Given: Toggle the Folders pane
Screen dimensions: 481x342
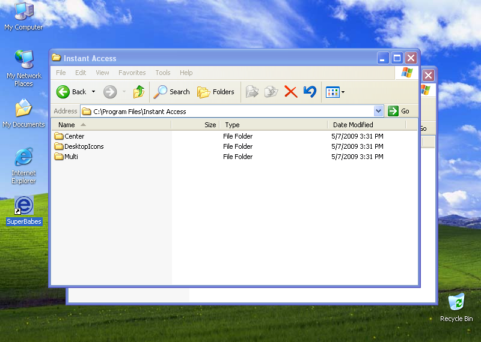Looking at the screenshot, I should point(216,92).
